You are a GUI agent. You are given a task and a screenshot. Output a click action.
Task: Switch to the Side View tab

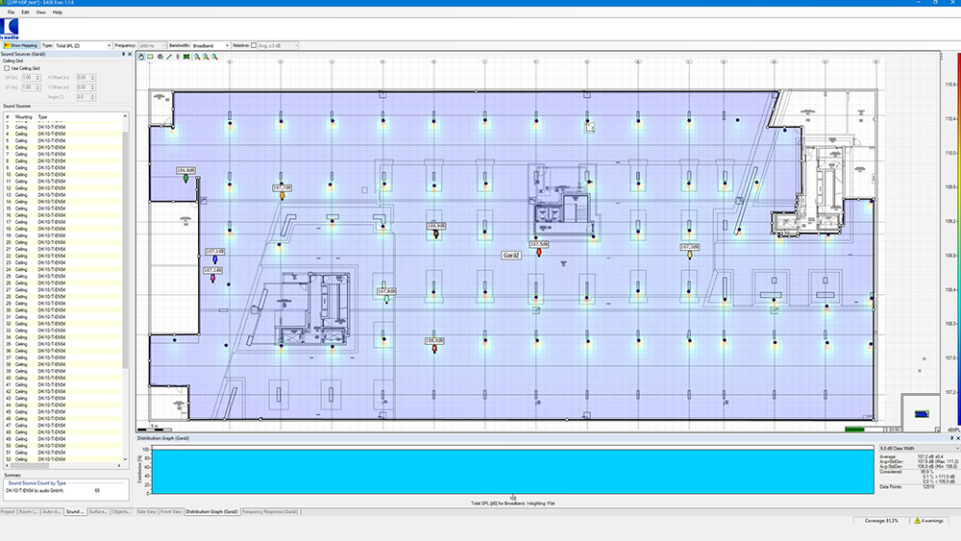coord(146,511)
